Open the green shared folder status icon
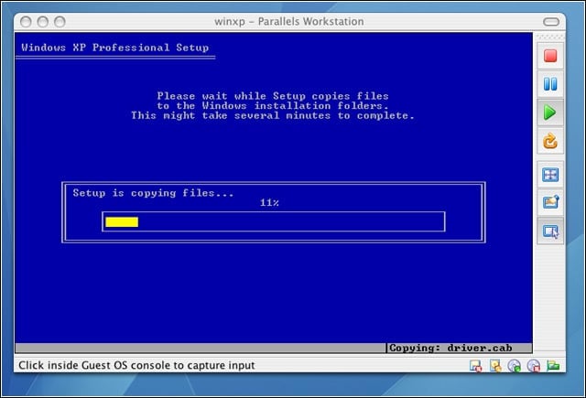This screenshot has height=398, width=586. [x=553, y=365]
